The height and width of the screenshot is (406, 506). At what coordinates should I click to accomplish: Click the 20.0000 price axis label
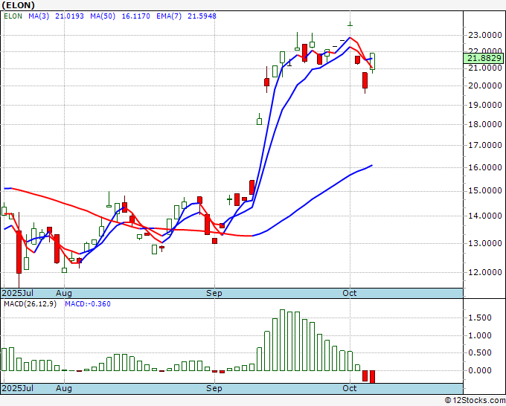485,86
